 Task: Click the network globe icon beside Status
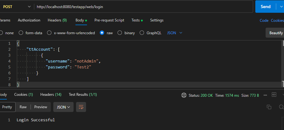[x=184, y=95]
